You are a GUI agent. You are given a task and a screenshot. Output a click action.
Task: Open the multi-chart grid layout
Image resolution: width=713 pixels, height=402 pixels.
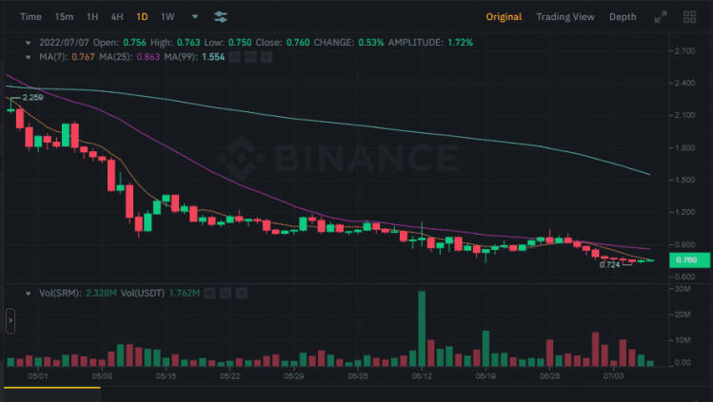[689, 17]
